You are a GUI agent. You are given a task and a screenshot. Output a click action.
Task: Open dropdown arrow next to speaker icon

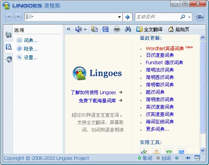[x=85, y=29]
